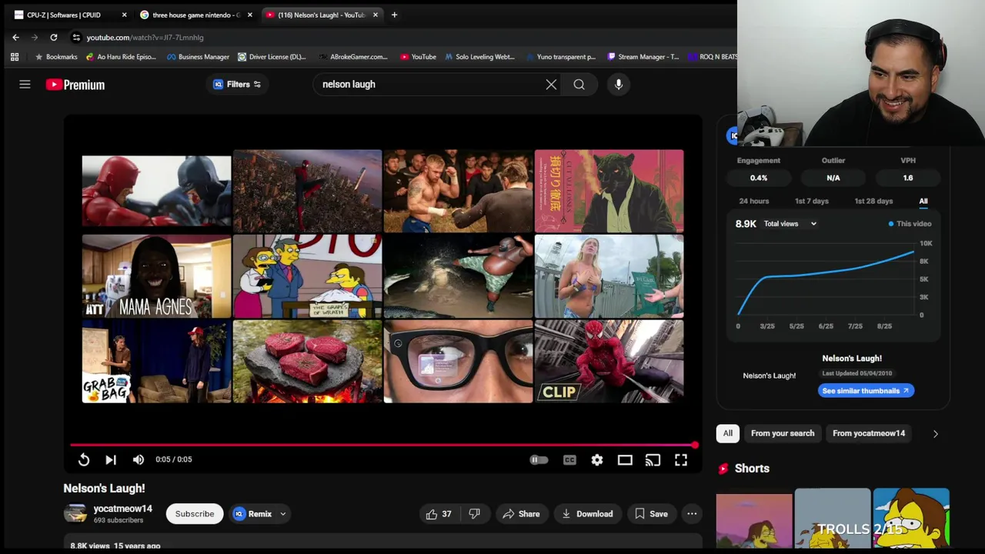Viewport: 985px width, 554px height.
Task: Open the browser apps grid icon
Action: pyautogui.click(x=14, y=57)
